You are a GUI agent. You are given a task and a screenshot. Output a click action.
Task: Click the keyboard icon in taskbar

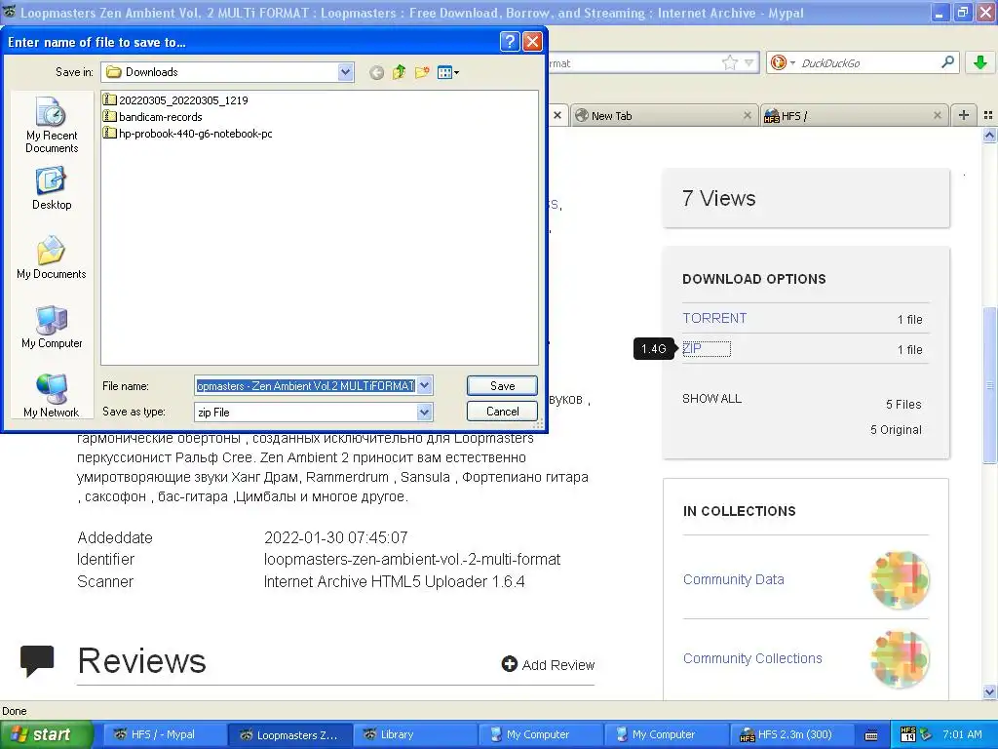point(871,735)
